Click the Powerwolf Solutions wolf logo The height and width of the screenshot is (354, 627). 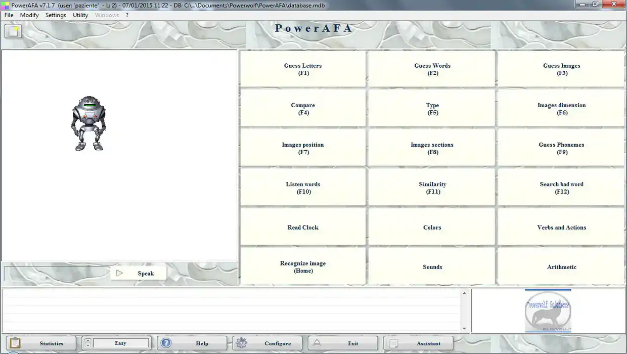click(548, 311)
